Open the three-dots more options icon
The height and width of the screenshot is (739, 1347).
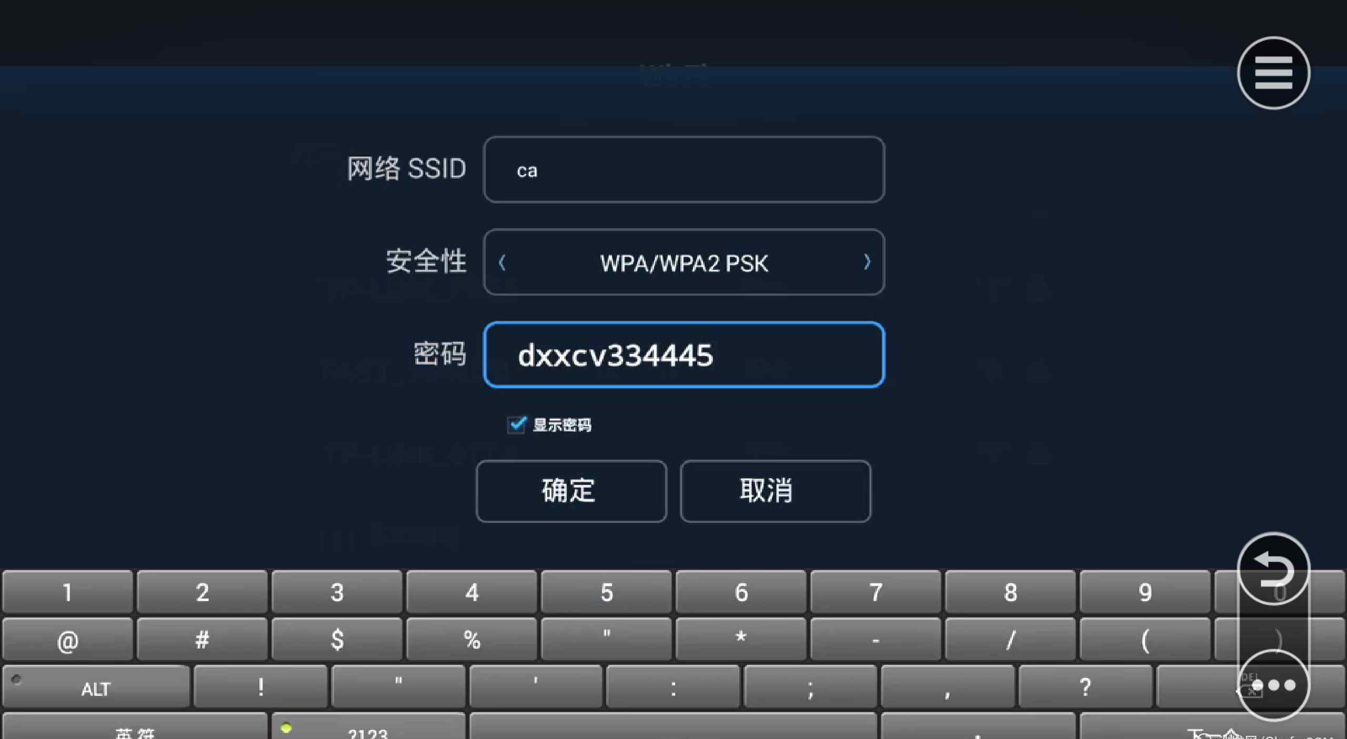(x=1273, y=685)
